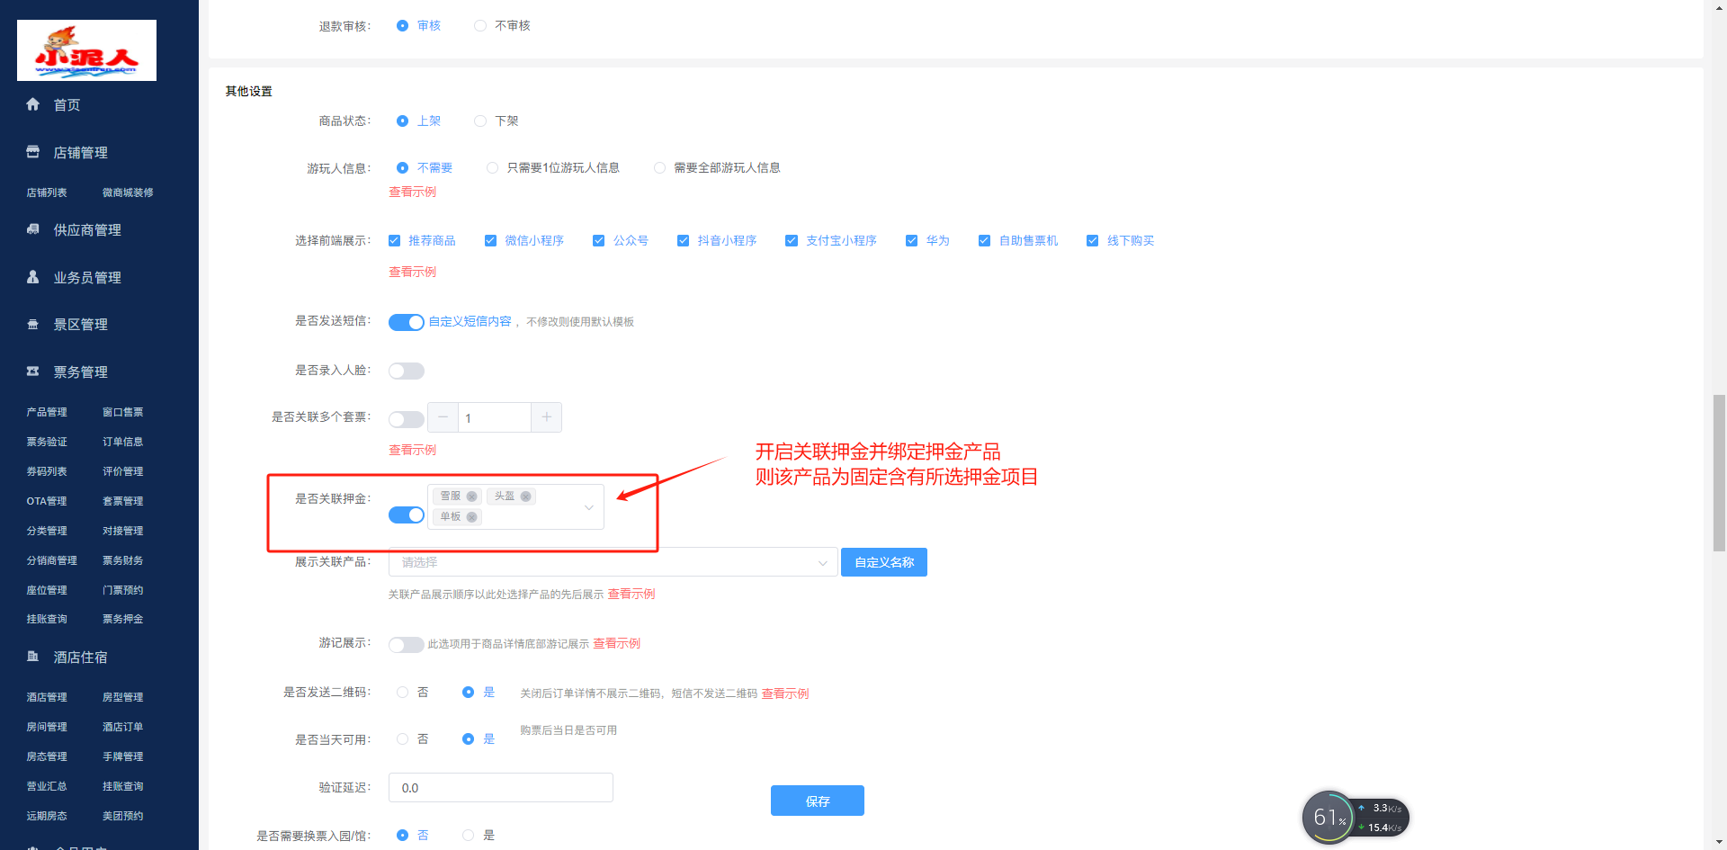Click the 保存 button
1727x850 pixels.
tap(817, 801)
